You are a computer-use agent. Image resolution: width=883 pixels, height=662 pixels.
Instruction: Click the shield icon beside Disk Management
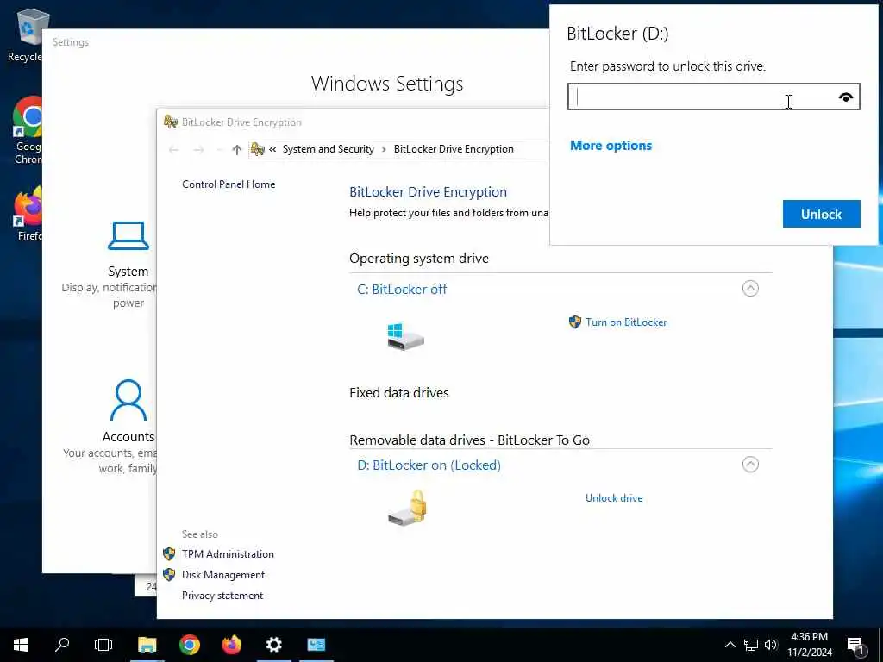click(169, 575)
